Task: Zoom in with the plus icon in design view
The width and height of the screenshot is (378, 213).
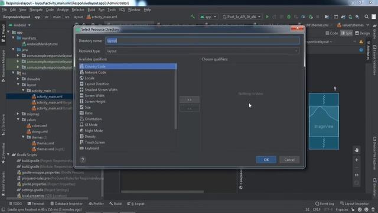Action: pos(357,160)
